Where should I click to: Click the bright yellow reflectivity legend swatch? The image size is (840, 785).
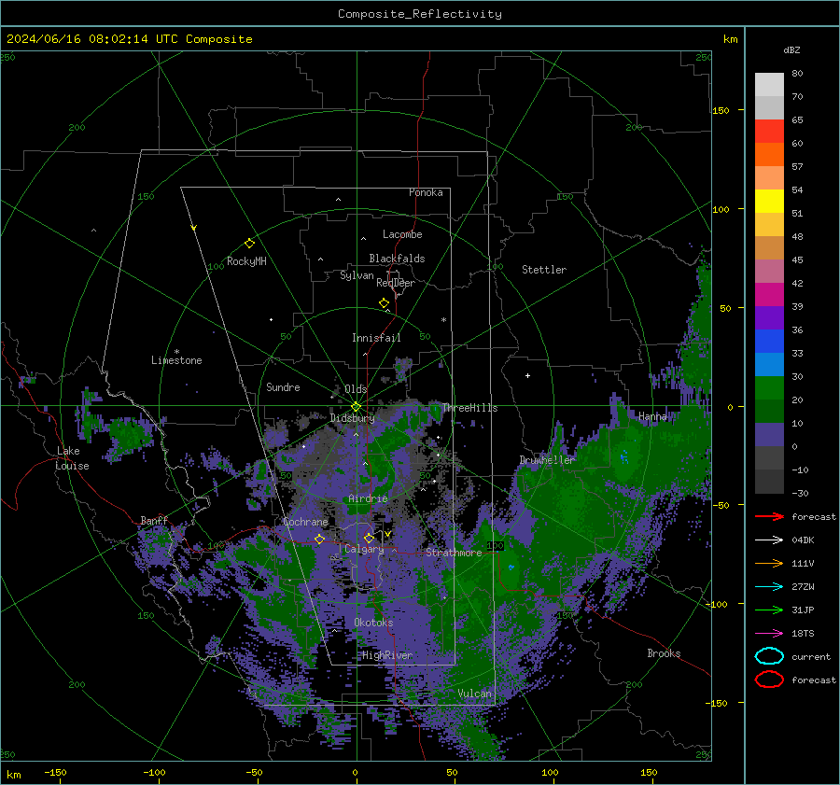click(x=769, y=201)
